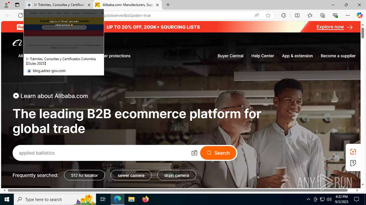
Task: Open the tab actions menu button
Action: tap(17, 5)
